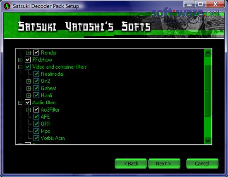The image size is (228, 177).
Task: Expand the FFdshow tree node
Action: click(20, 60)
